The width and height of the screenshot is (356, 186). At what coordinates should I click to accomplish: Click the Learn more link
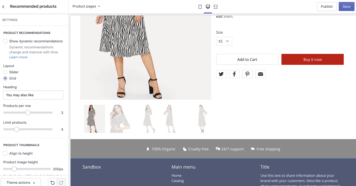click(x=18, y=57)
